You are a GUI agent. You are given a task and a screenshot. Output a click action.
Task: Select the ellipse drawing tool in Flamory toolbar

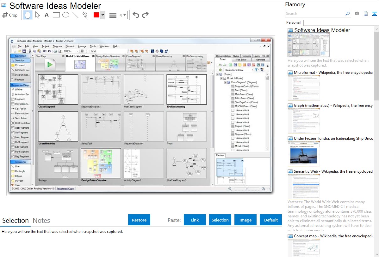click(66, 15)
